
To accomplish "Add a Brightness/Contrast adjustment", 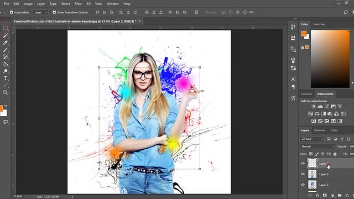I will [314, 106].
